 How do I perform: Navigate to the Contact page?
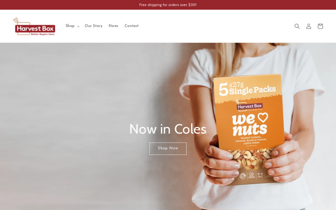coord(132,26)
